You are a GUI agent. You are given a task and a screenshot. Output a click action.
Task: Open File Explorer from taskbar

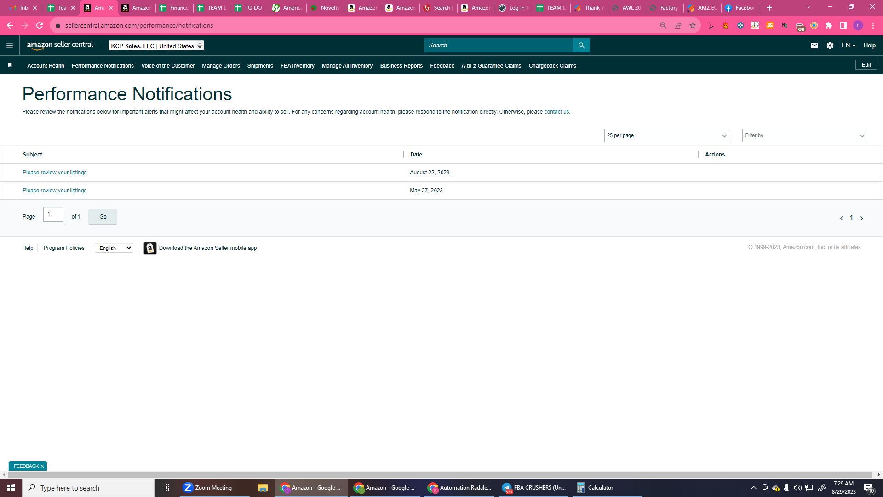pyautogui.click(x=263, y=488)
